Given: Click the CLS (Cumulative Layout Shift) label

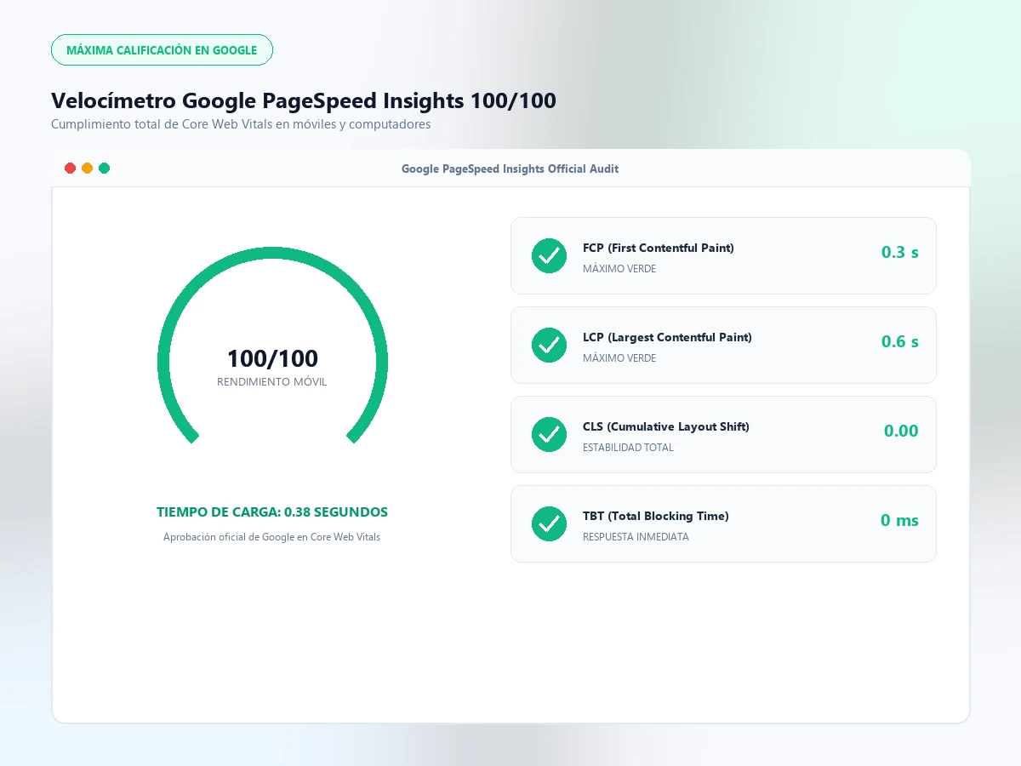Looking at the screenshot, I should point(666,426).
